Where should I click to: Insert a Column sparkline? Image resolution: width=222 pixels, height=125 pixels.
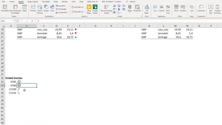(x=161, y=8)
